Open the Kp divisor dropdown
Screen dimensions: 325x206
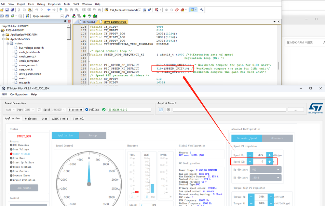[265, 170]
